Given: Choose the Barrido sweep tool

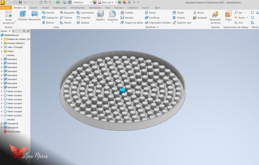Looking at the screenshot, I should (48, 12).
